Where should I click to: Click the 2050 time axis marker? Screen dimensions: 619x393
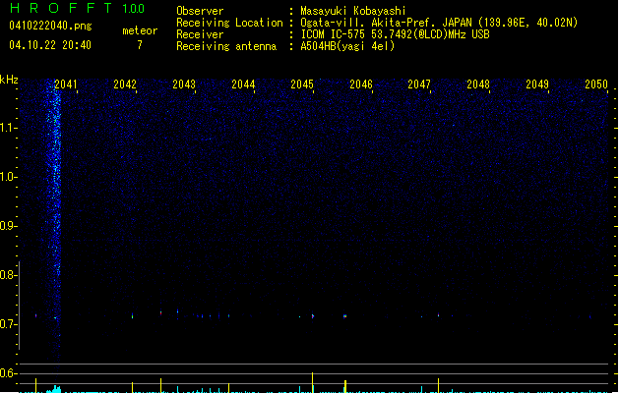tap(596, 84)
